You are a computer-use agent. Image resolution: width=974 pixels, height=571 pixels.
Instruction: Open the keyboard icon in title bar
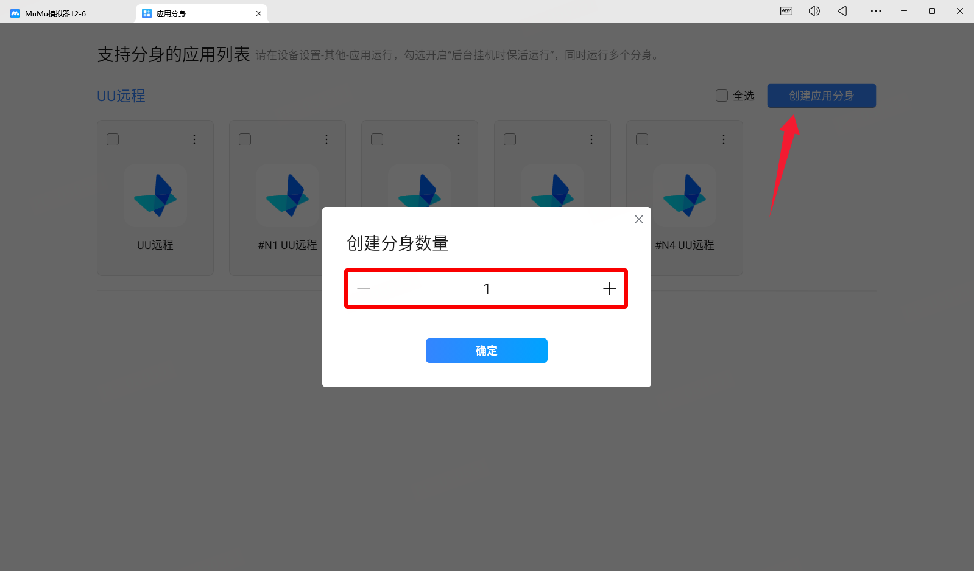click(x=786, y=11)
